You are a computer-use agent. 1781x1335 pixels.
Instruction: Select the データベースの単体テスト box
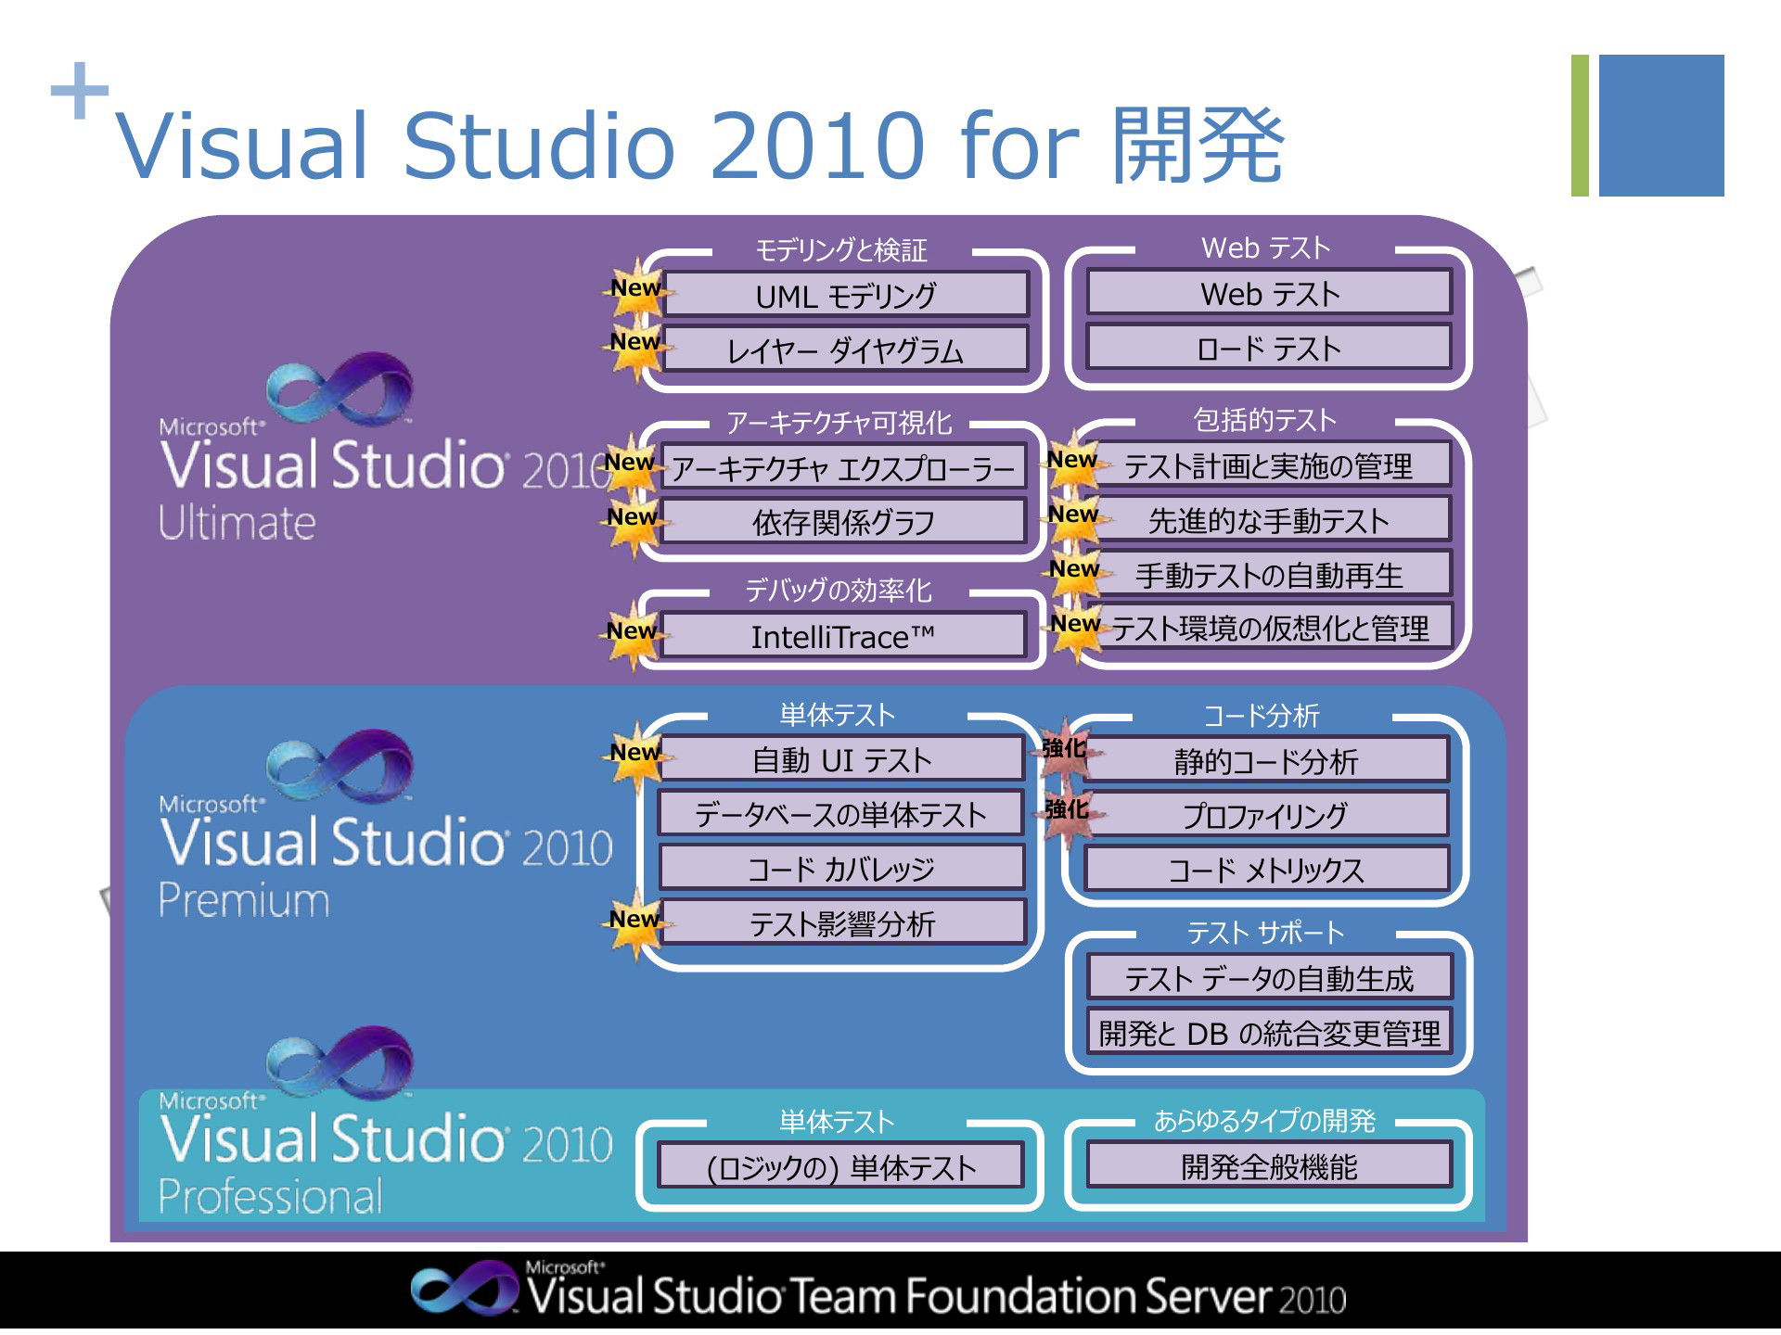[842, 814]
